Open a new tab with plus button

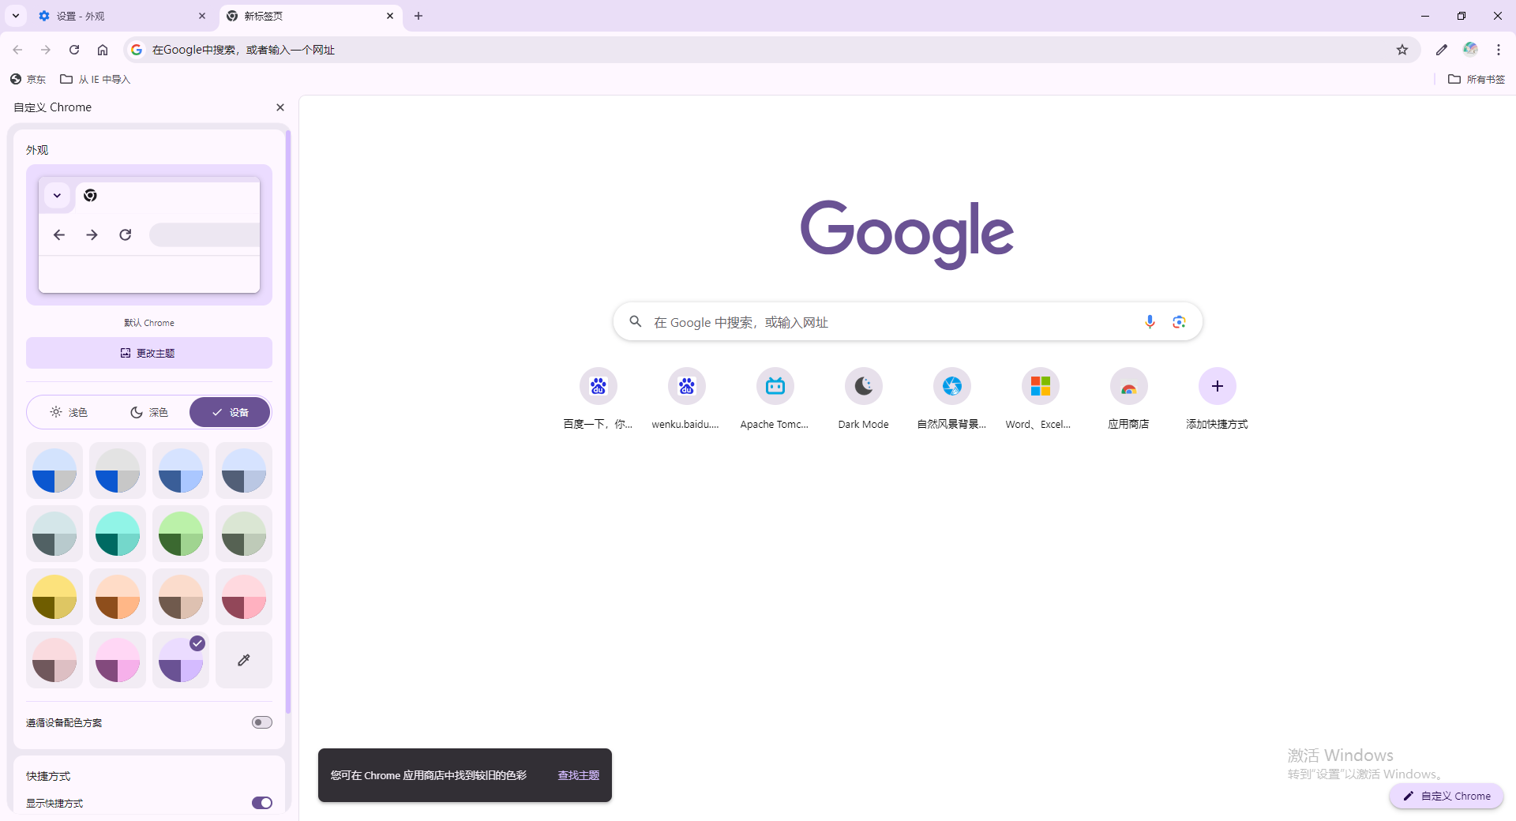418,16
